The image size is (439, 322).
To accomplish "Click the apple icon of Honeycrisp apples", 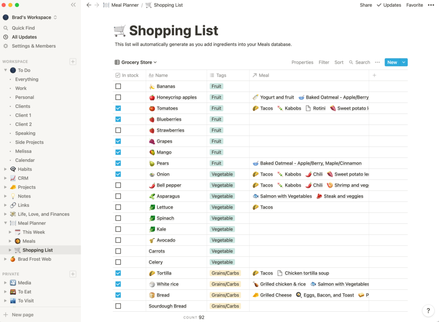I will pyautogui.click(x=152, y=97).
